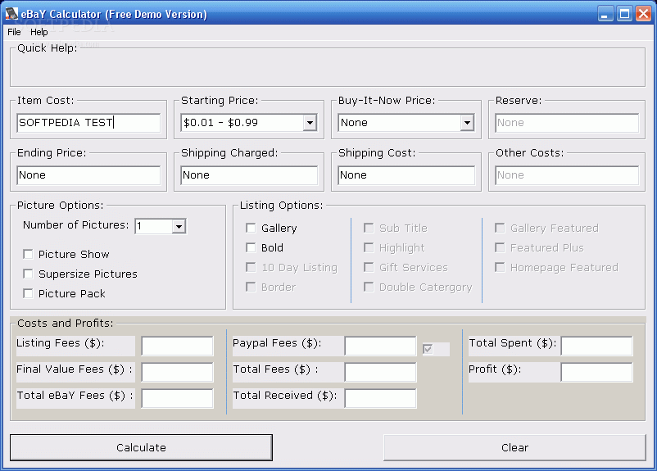Click the Total Fees output field

[380, 372]
